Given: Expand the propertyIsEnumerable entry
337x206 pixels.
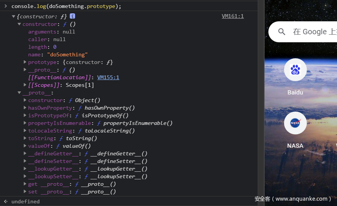Looking at the screenshot, I should tap(25, 123).
